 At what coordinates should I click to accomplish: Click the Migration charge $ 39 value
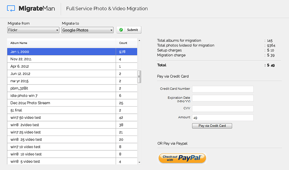pyautogui.click(x=270, y=55)
